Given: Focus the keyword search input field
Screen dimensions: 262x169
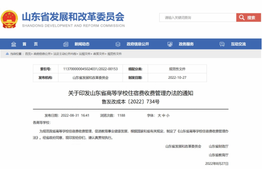Looking at the screenshot, I should point(198,18).
